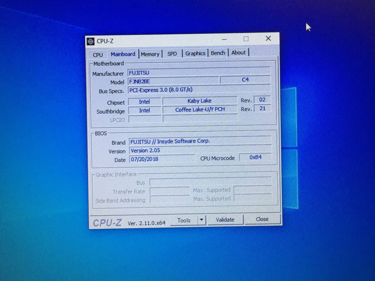
Task: Click the Model value FJNB2BE
Action: [x=173, y=81]
